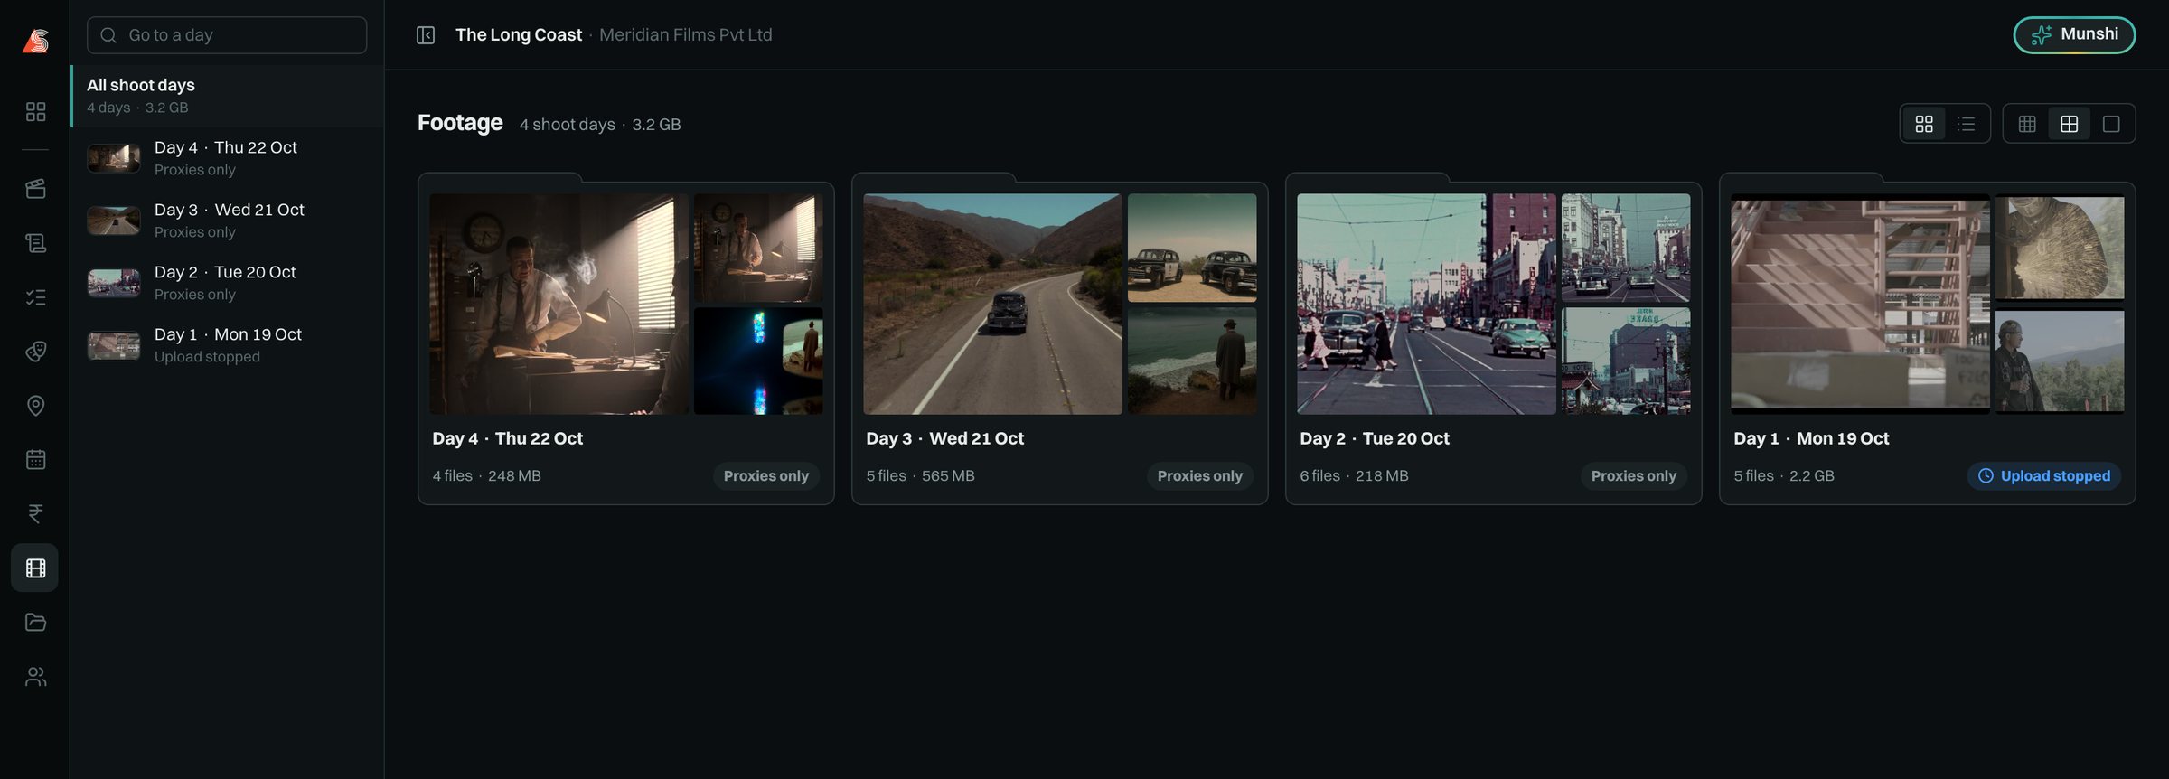Click Meridian Films Pvt Ltd company name
The height and width of the screenshot is (779, 2169).
686,35
